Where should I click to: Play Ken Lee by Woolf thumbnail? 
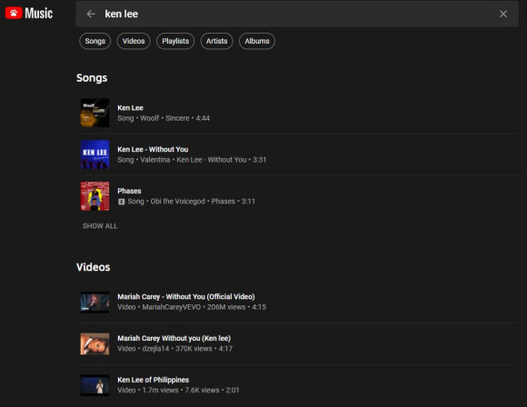pyautogui.click(x=94, y=113)
